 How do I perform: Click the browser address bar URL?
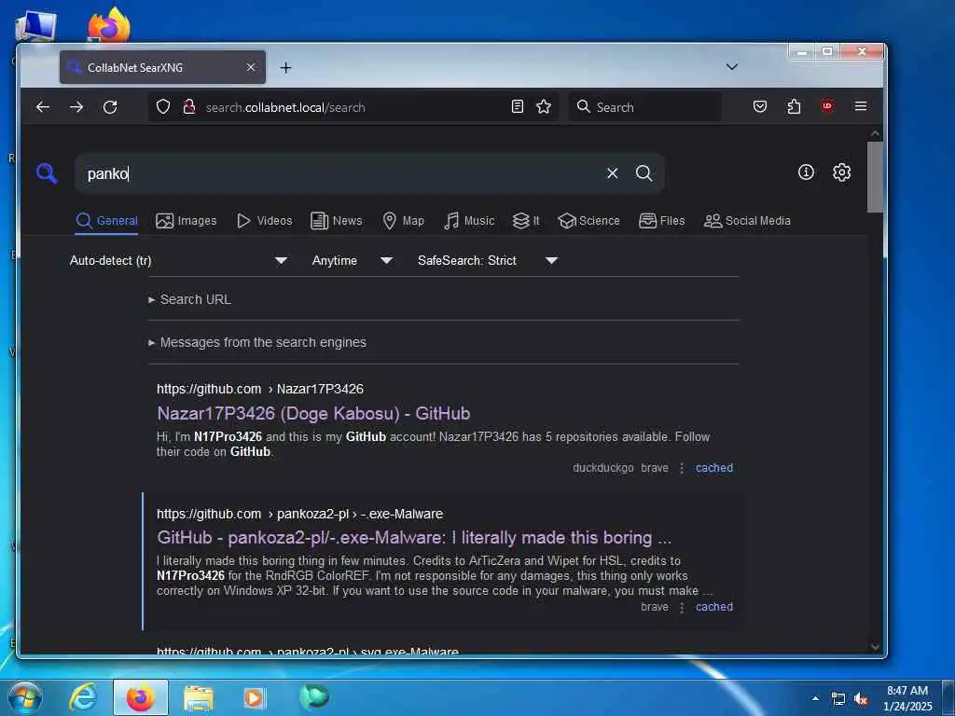(x=353, y=107)
